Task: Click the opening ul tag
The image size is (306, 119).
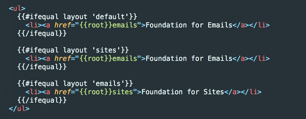Action: click(17, 9)
